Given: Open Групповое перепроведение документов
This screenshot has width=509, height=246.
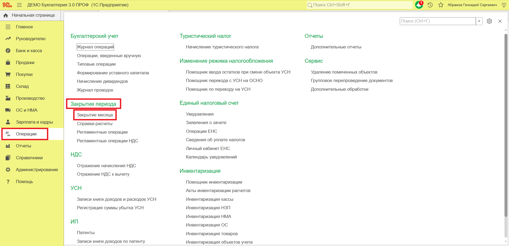Looking at the screenshot, I should tap(351, 80).
